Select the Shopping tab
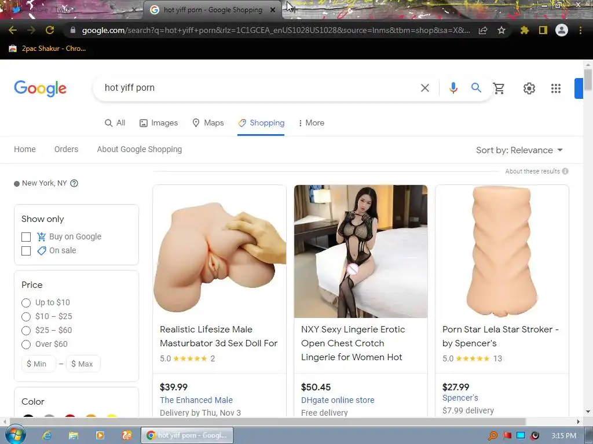593x444 pixels. (x=261, y=123)
